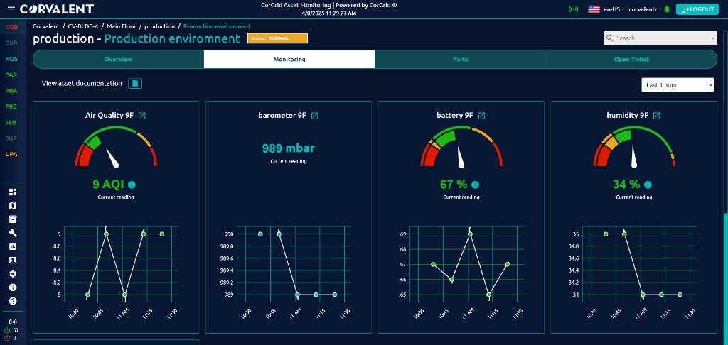The image size is (728, 345).
Task: Select PRA in the left sidebar
Action: [x=11, y=91]
